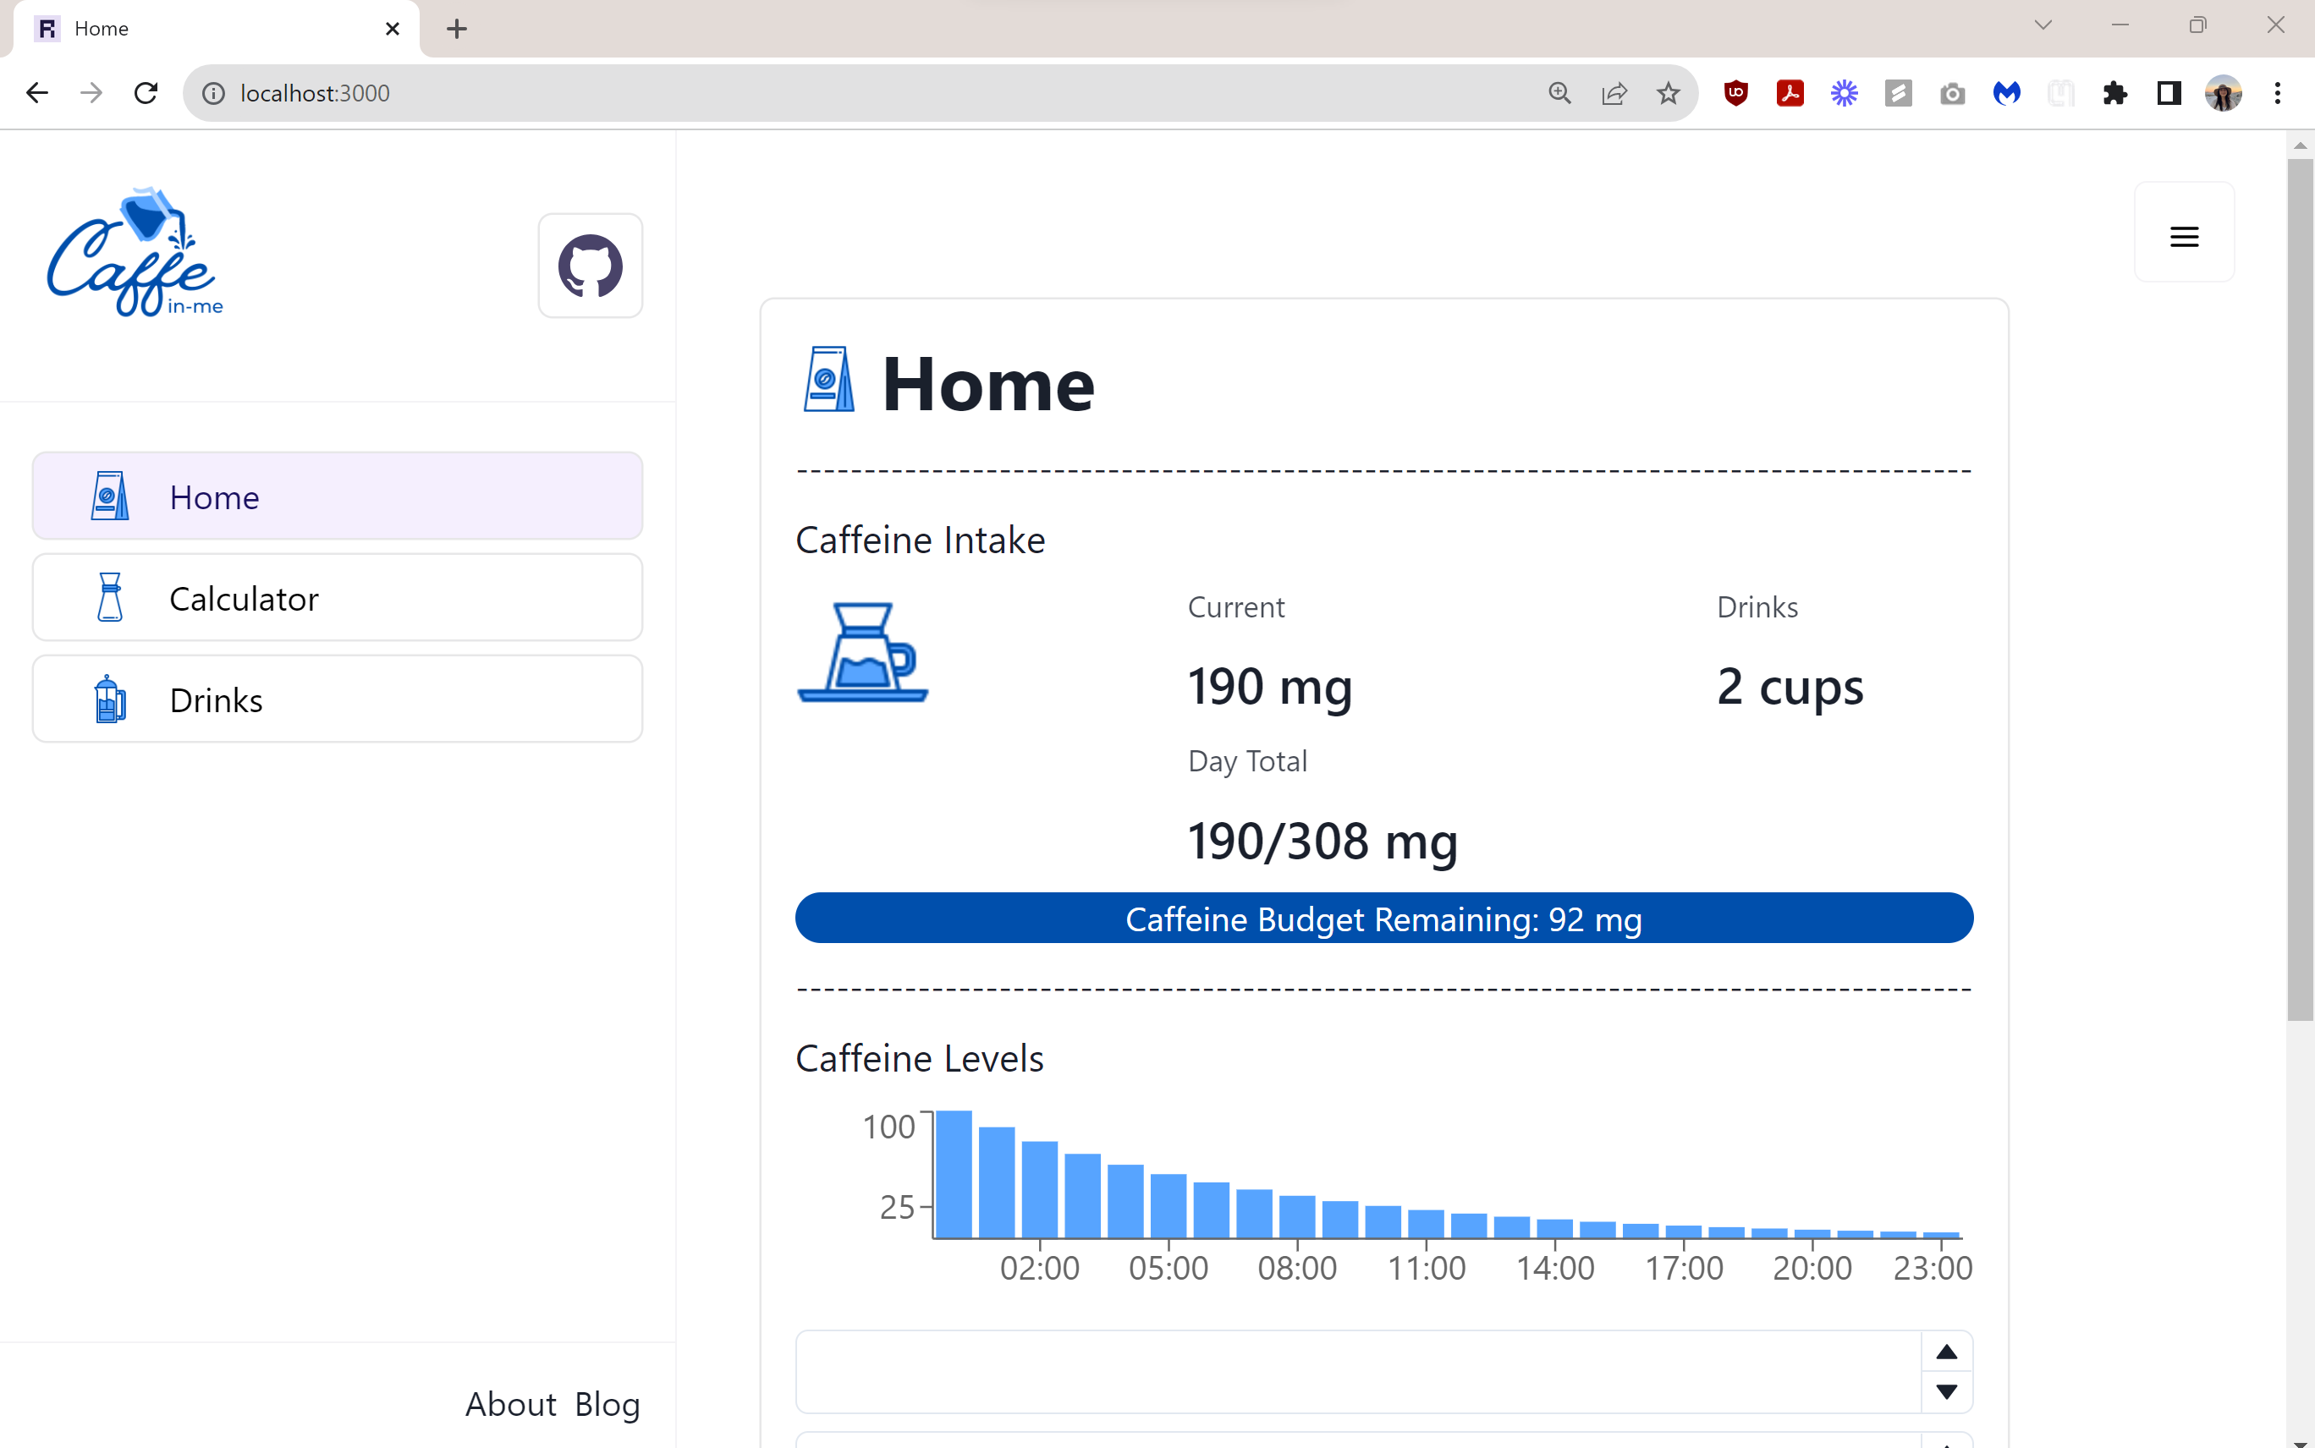The height and width of the screenshot is (1448, 2315).
Task: Open the Blog link
Action: click(608, 1404)
